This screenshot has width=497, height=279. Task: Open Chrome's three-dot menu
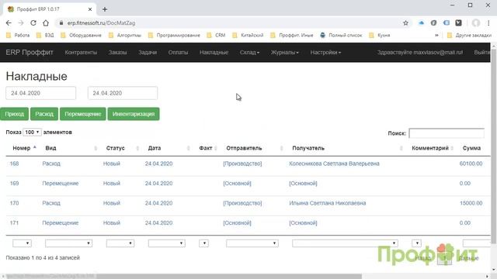pyautogui.click(x=488, y=22)
